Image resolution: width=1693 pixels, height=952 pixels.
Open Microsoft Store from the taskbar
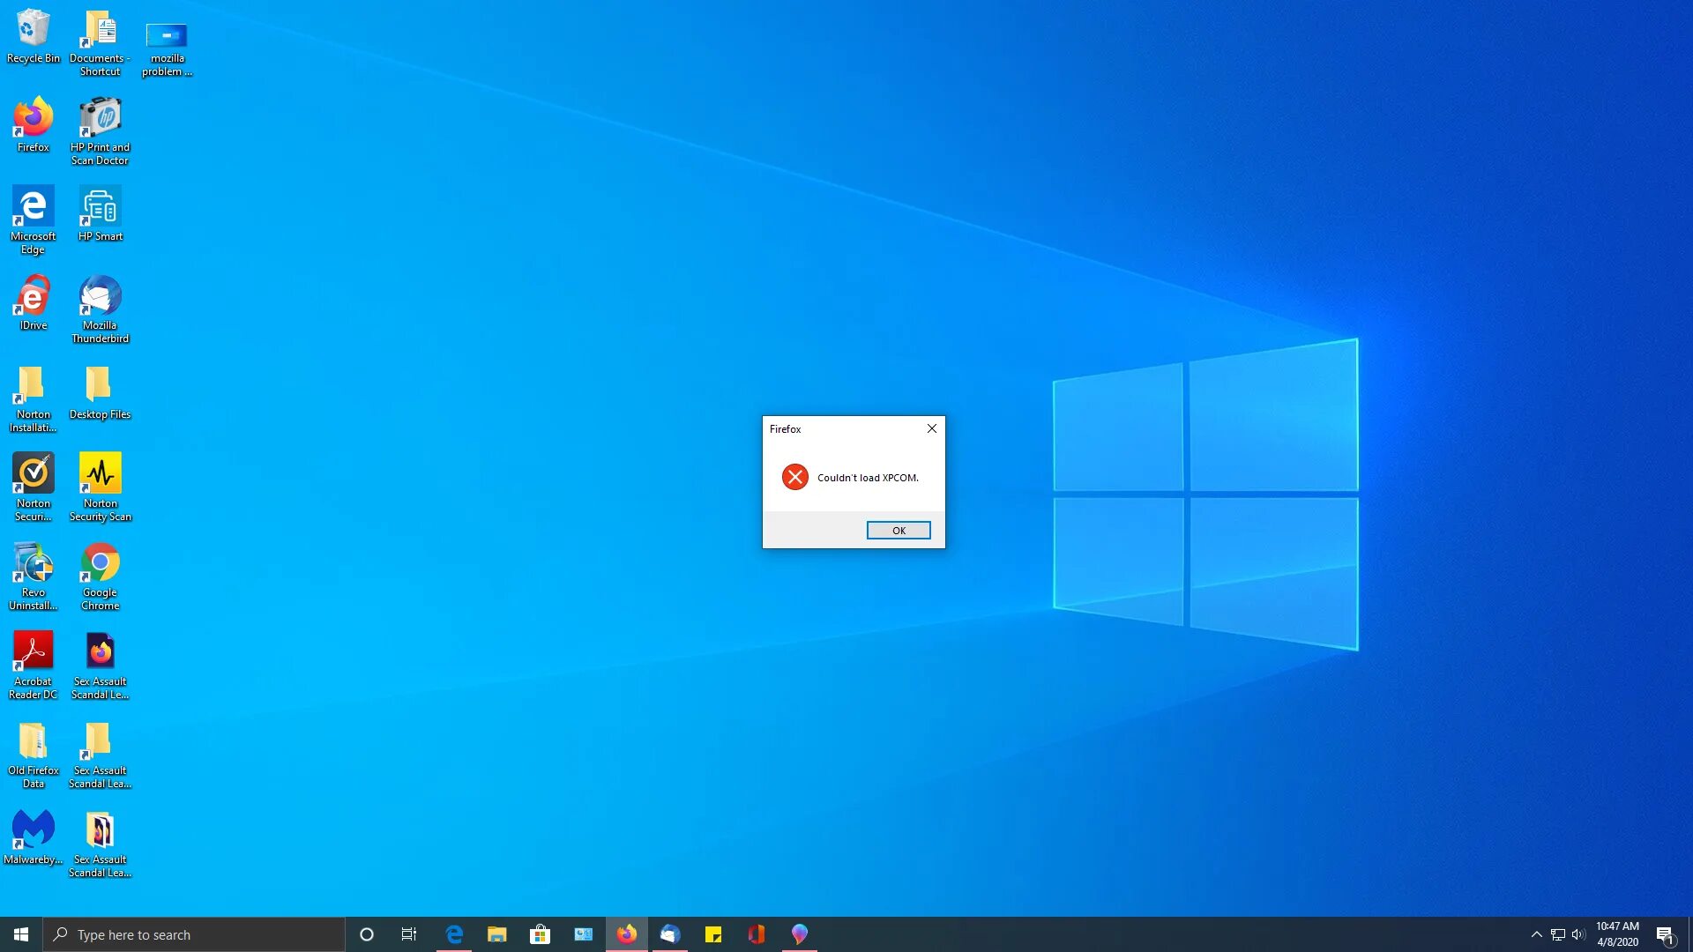pos(541,934)
